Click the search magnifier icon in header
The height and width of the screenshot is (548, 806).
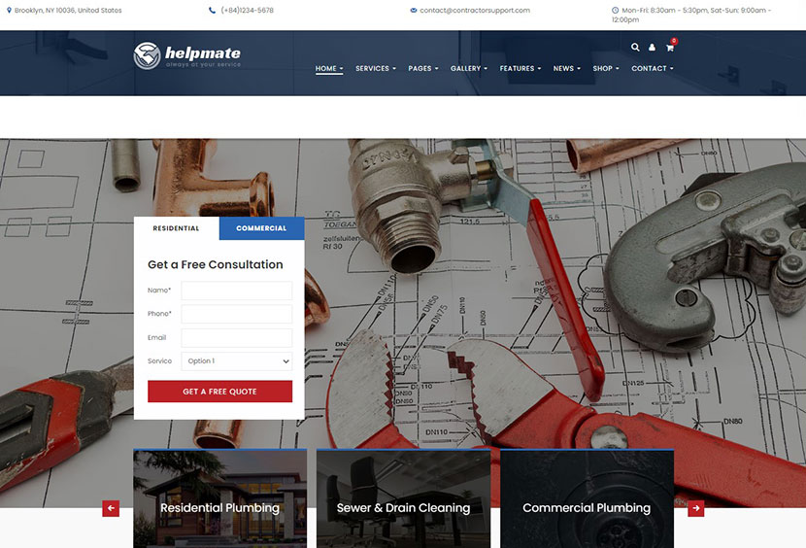click(635, 48)
